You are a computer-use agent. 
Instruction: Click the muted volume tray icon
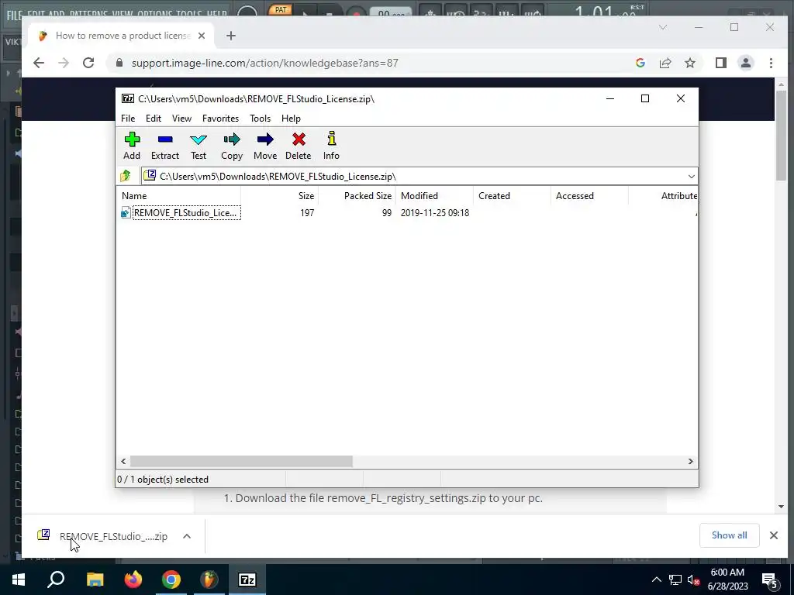[x=693, y=580]
